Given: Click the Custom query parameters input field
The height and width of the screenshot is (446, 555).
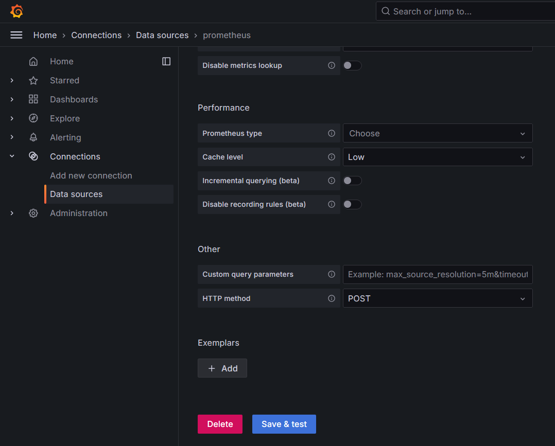Looking at the screenshot, I should click(x=437, y=275).
